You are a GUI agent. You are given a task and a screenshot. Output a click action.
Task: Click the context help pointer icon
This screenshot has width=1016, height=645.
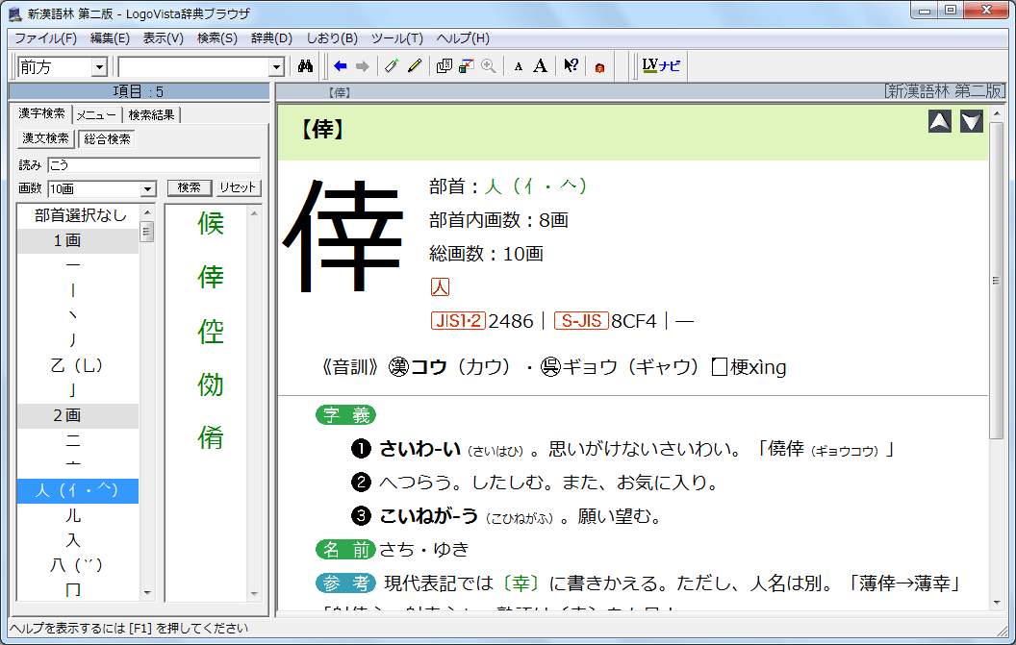(x=571, y=66)
